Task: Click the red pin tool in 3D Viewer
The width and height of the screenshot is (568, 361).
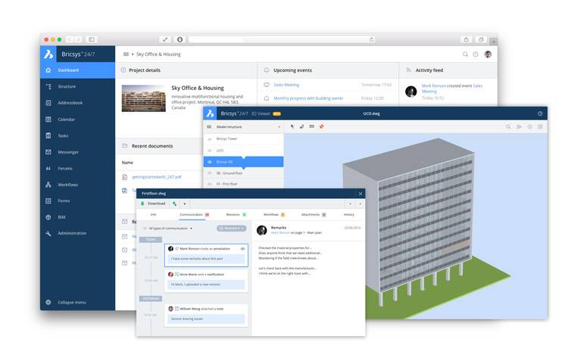Action: pyautogui.click(x=321, y=126)
